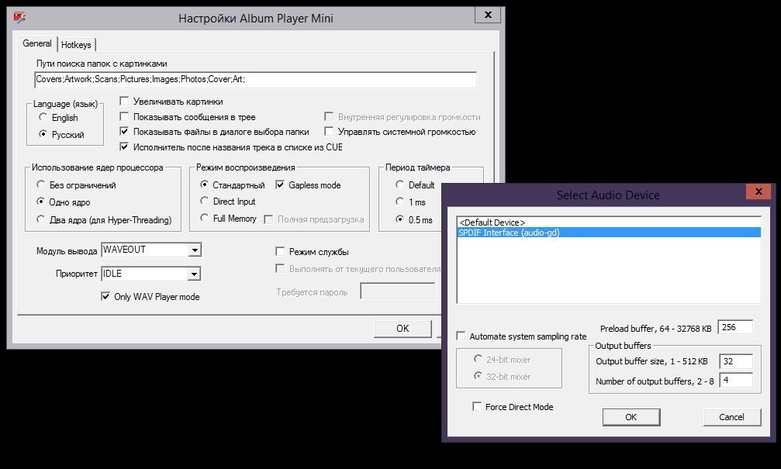781x469 pixels.
Task: Select Default timer period
Action: 399,184
